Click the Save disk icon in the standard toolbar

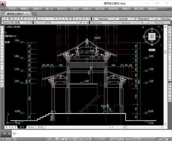[9, 19]
